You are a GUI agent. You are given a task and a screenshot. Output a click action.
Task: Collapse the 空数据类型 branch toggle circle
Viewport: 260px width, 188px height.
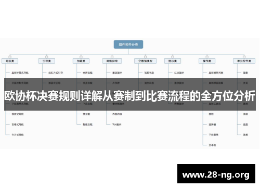coord(145,57)
